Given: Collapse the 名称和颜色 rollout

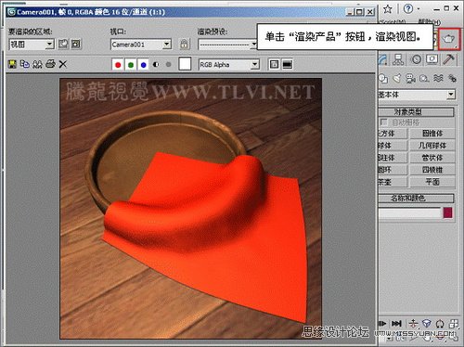Looking at the screenshot, I should tap(417, 199).
